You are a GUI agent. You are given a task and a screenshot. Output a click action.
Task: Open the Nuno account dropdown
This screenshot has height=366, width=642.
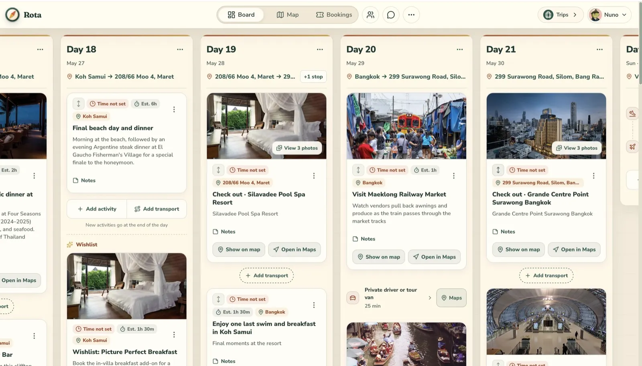click(x=609, y=15)
